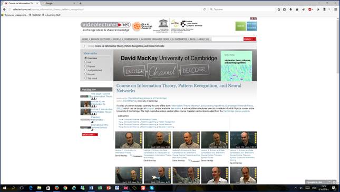
Task: Select the Top voted view order radio
Action: pos(85,78)
